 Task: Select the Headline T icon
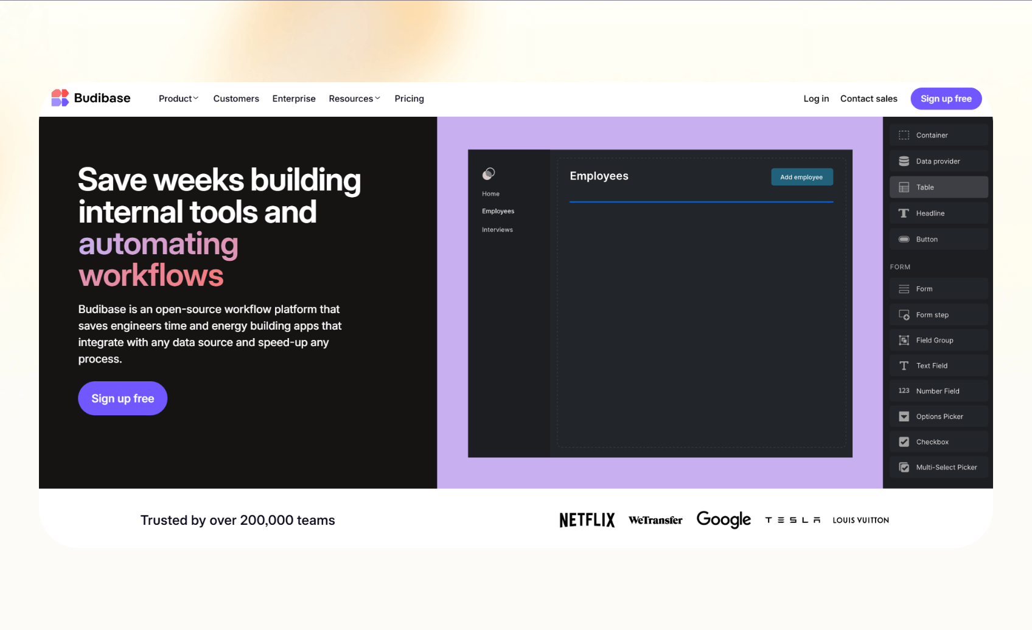pos(904,213)
